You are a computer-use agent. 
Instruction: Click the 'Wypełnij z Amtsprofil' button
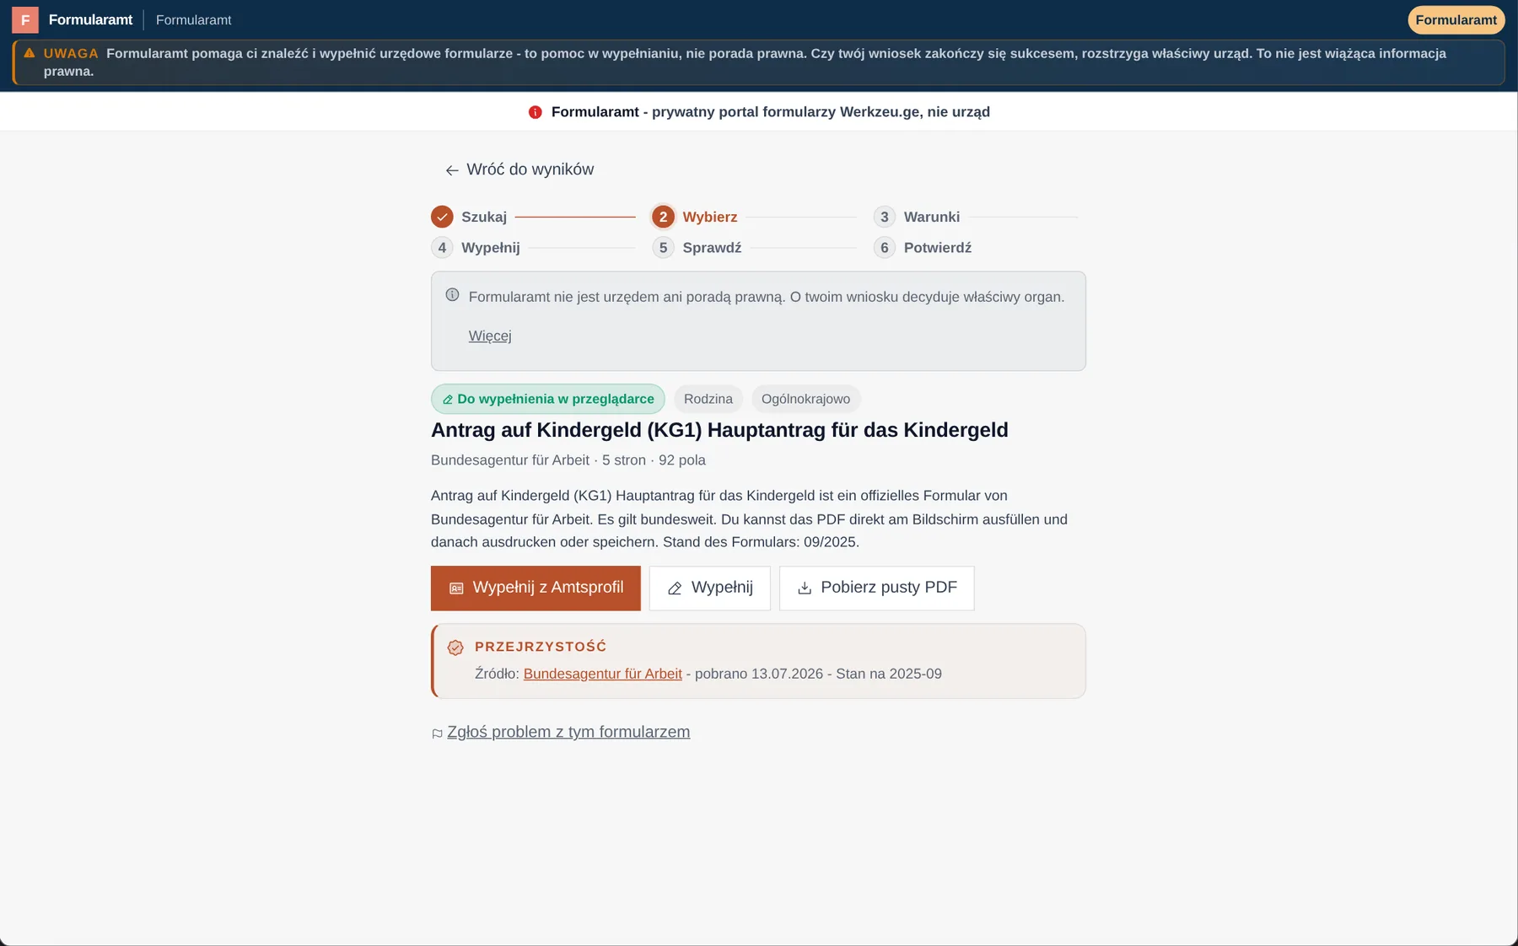click(536, 589)
